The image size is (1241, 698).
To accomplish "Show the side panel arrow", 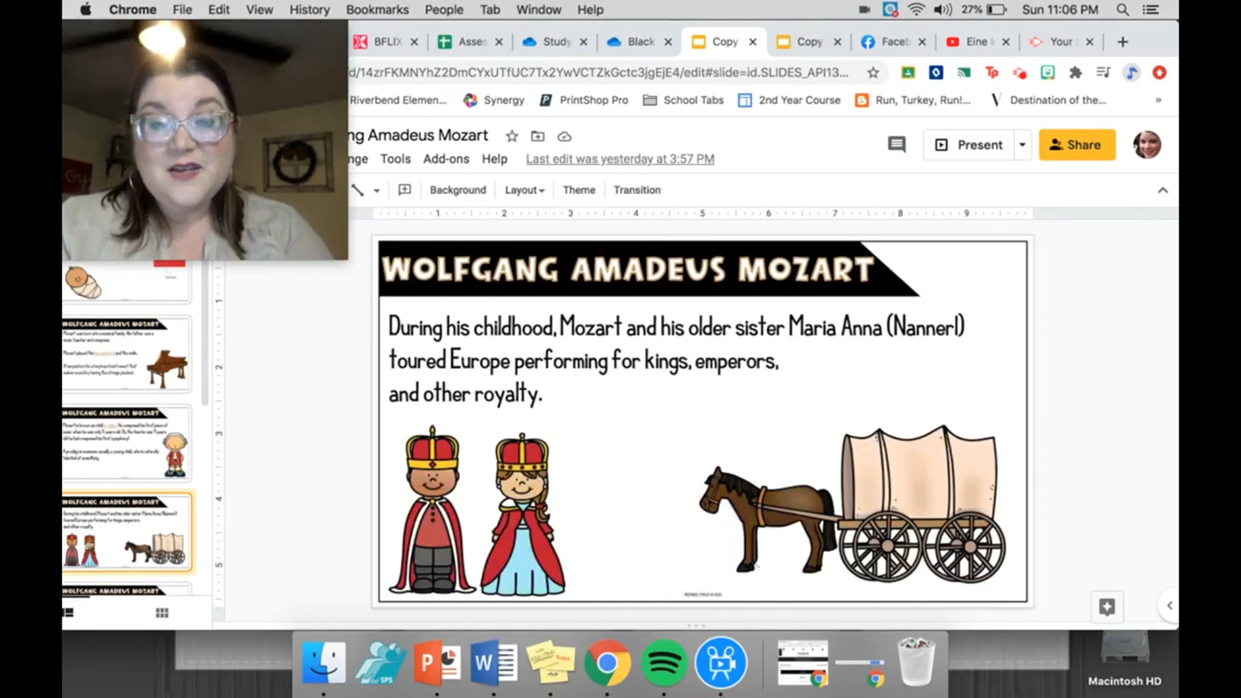I will (1169, 605).
